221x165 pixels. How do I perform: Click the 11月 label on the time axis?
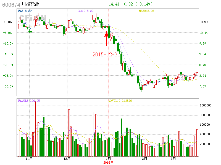point(29,159)
